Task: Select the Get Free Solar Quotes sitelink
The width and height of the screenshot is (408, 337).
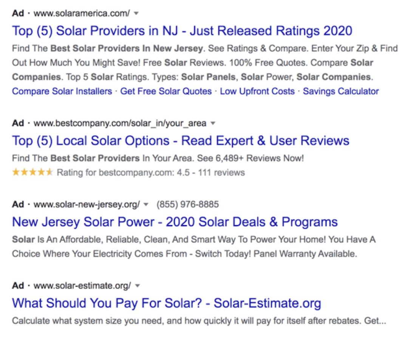Action: 166,91
